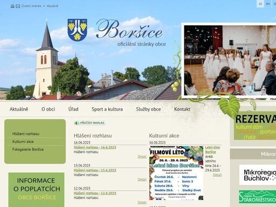
Task: Click the Informace o poplatcích banner
Action: coord(36,190)
